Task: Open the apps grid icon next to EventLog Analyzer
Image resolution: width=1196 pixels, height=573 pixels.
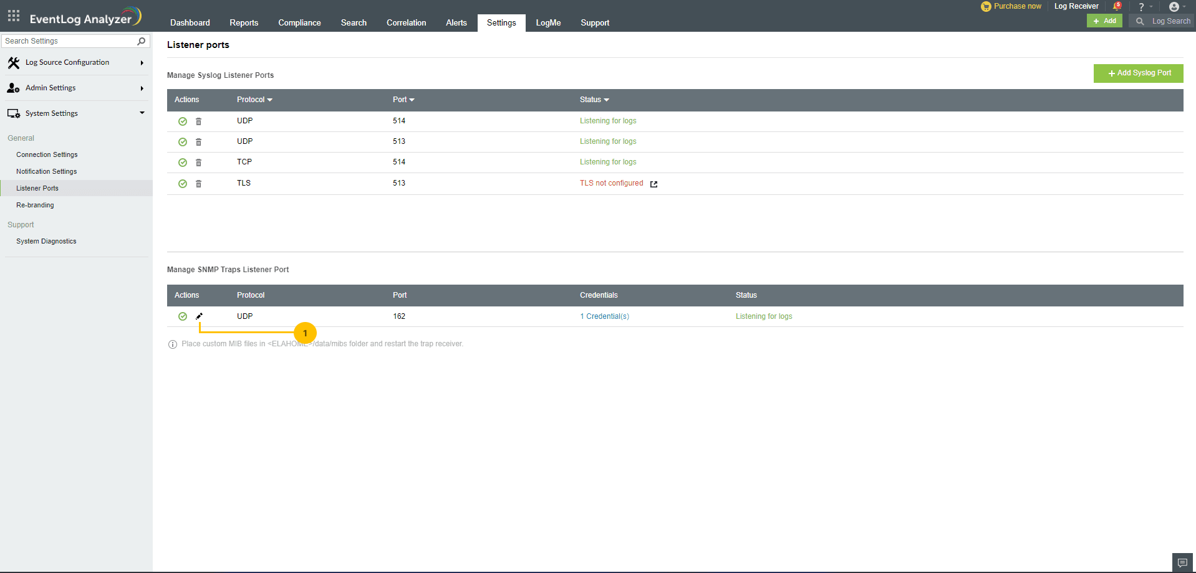Action: [13, 16]
